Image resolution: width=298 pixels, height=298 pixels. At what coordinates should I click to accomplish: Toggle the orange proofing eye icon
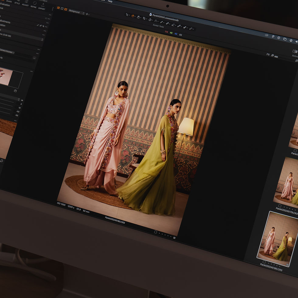(x=66, y=9)
